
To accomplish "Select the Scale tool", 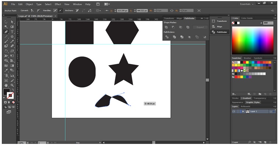I will [x=12, y=51].
